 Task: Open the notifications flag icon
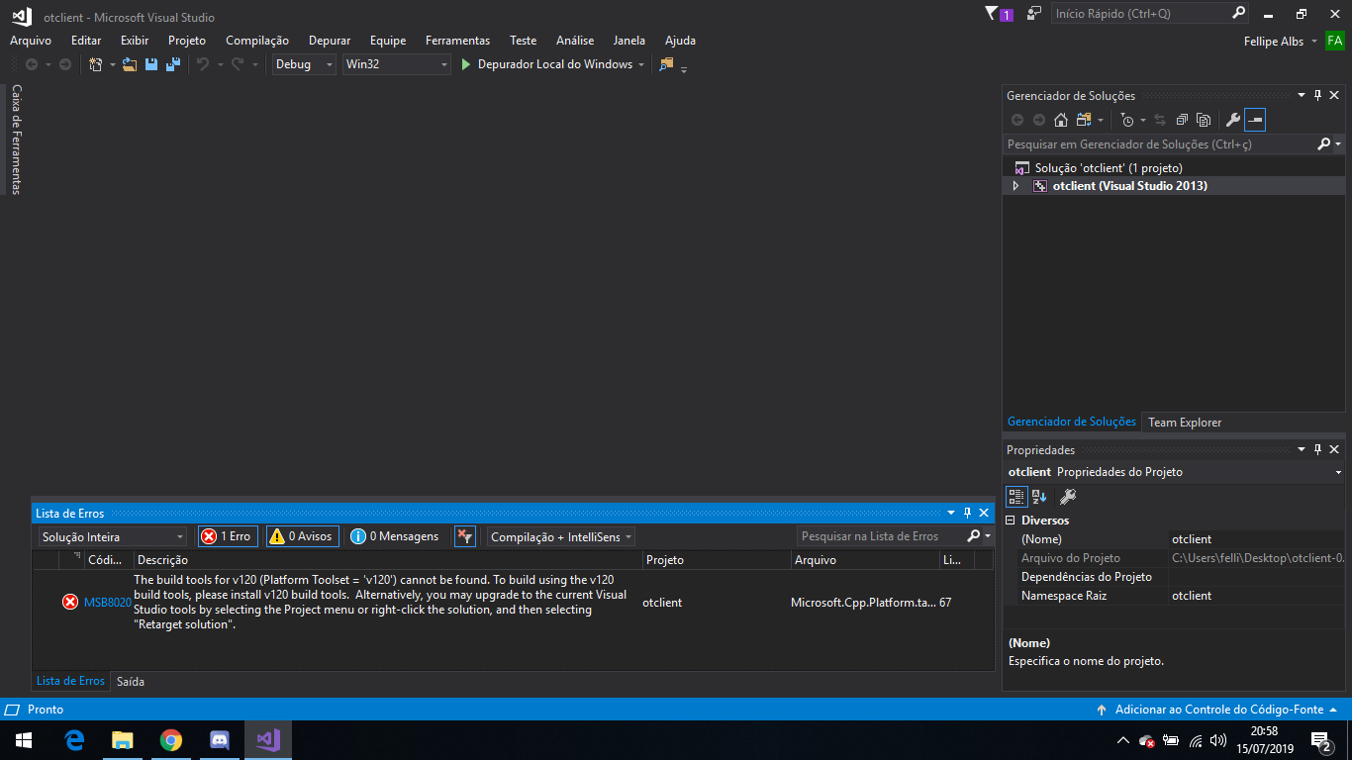pyautogui.click(x=993, y=14)
